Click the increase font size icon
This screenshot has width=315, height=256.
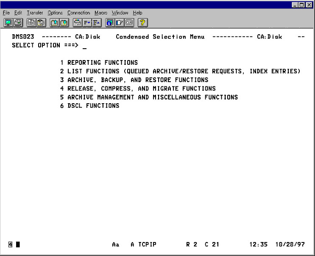click(97, 23)
